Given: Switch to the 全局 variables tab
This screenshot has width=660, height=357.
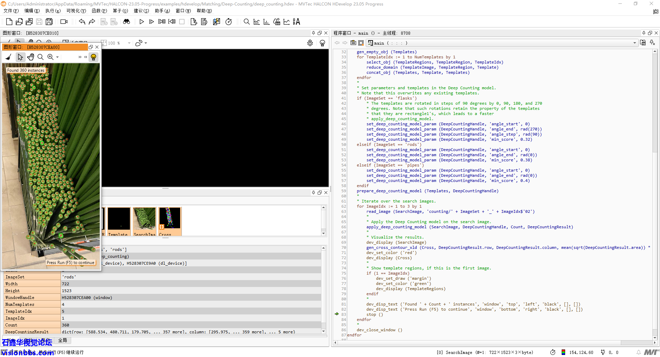Looking at the screenshot, I should (63, 340).
